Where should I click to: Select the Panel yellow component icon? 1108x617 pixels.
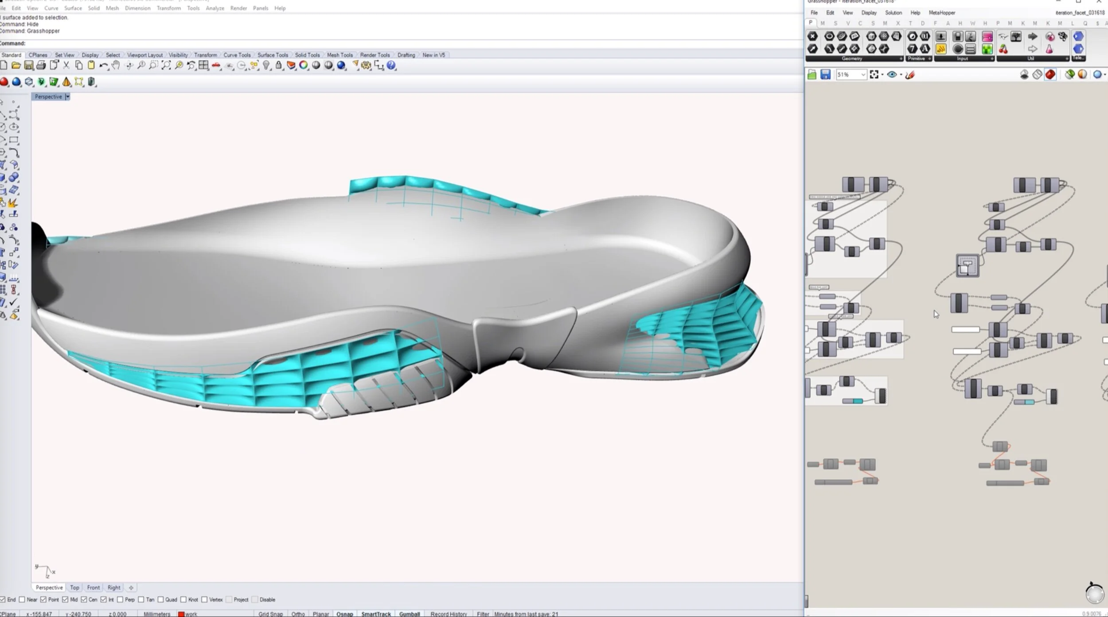[x=941, y=49]
